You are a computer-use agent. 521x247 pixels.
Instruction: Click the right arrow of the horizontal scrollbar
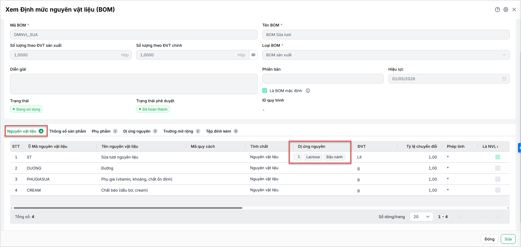tap(508, 208)
